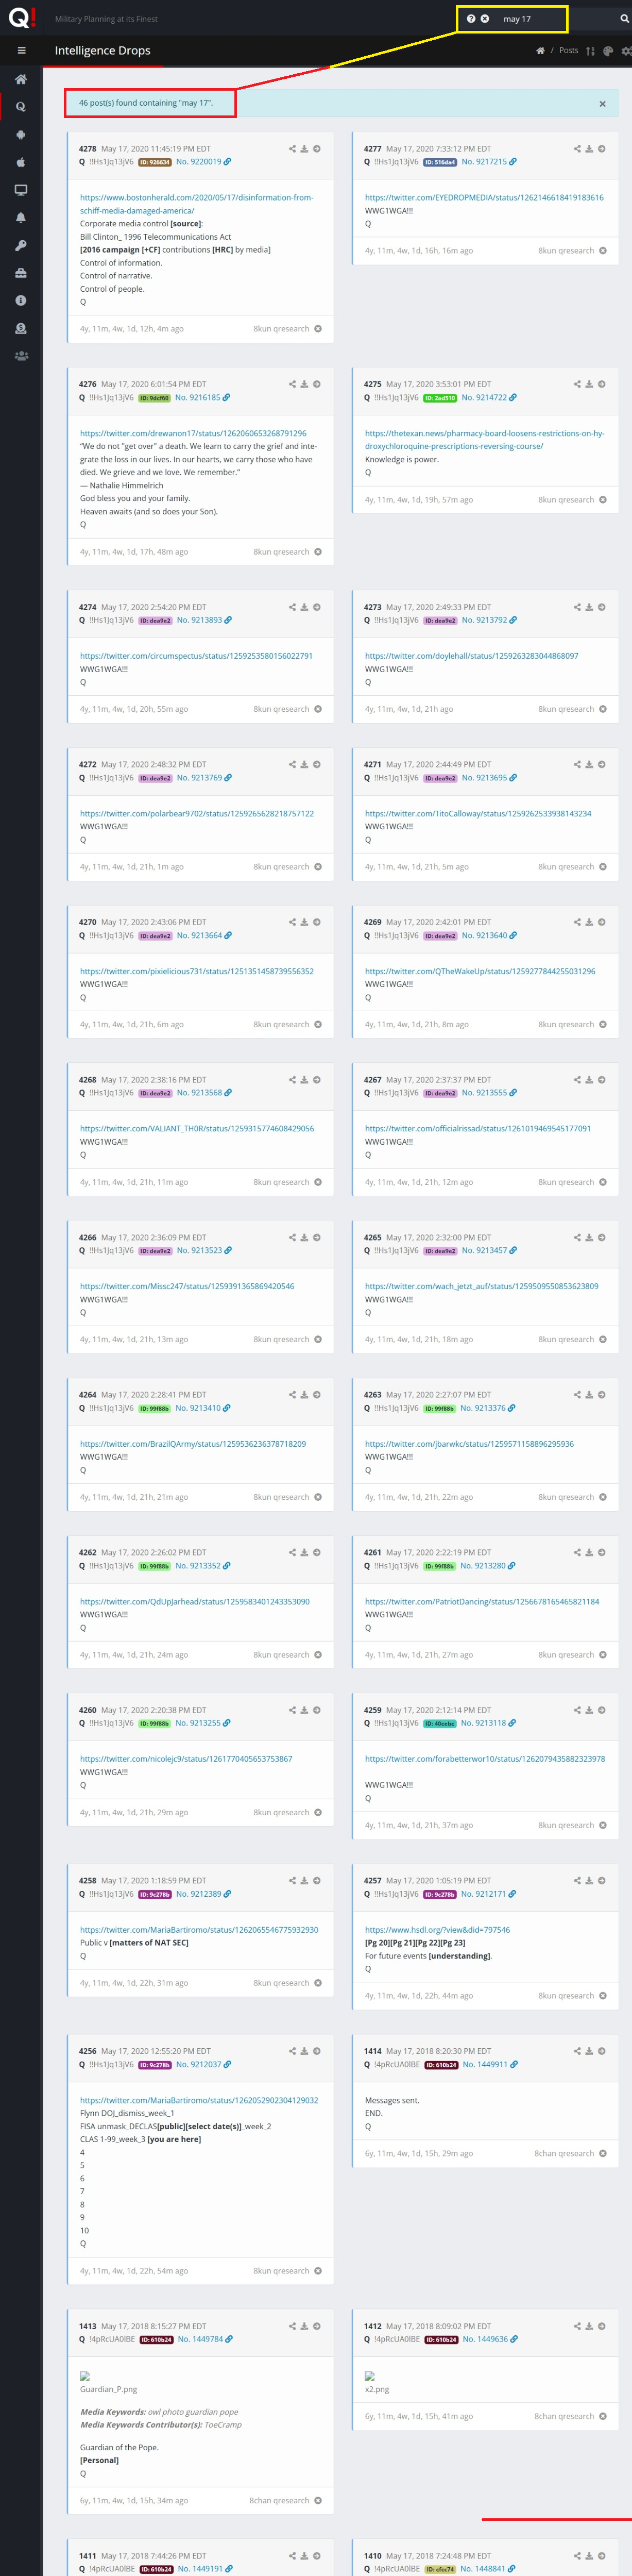Open post link No. 1449911
Screen dimensions: 632x2576
[x=490, y=2065]
